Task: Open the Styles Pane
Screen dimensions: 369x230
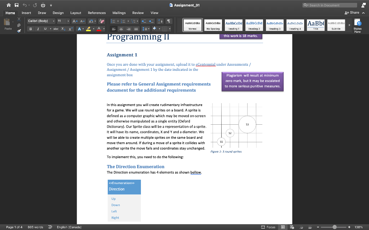Action: click(357, 26)
